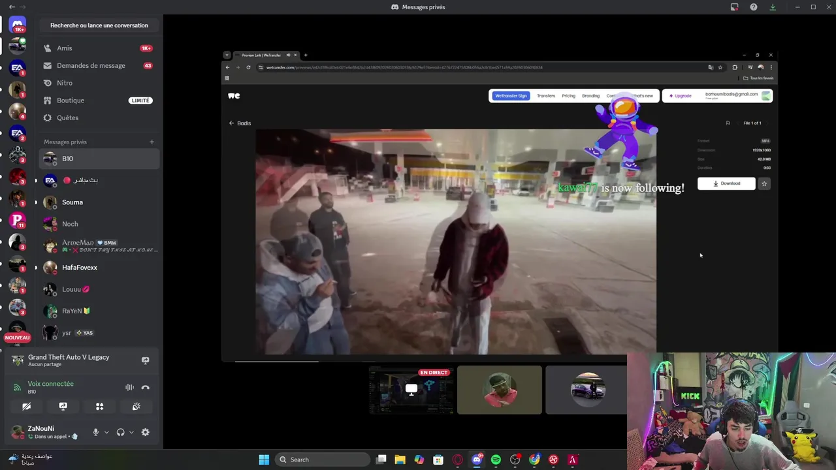Screen dimensions: 836x470
Task: Open Demandes de message
Action: tap(99, 65)
